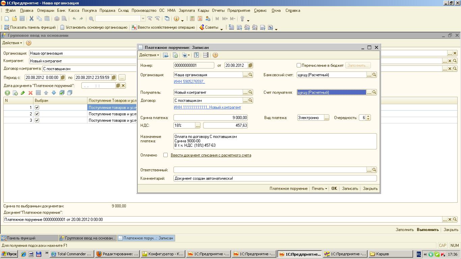Open help icon in Платежное поручение toolbar
This screenshot has height=259, width=461.
click(x=215, y=55)
